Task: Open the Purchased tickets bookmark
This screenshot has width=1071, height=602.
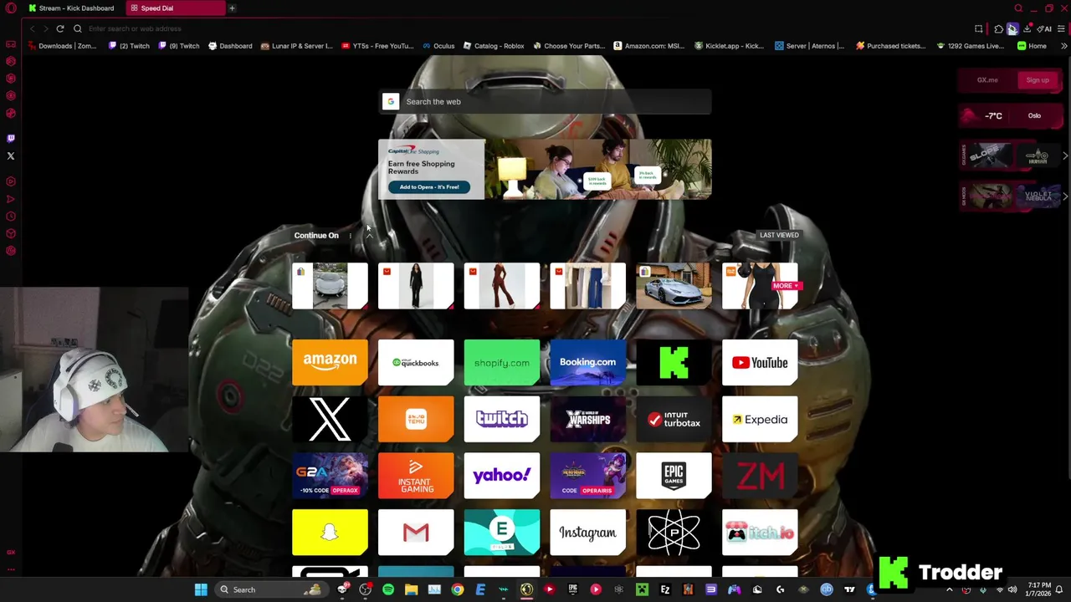Action: (x=890, y=46)
